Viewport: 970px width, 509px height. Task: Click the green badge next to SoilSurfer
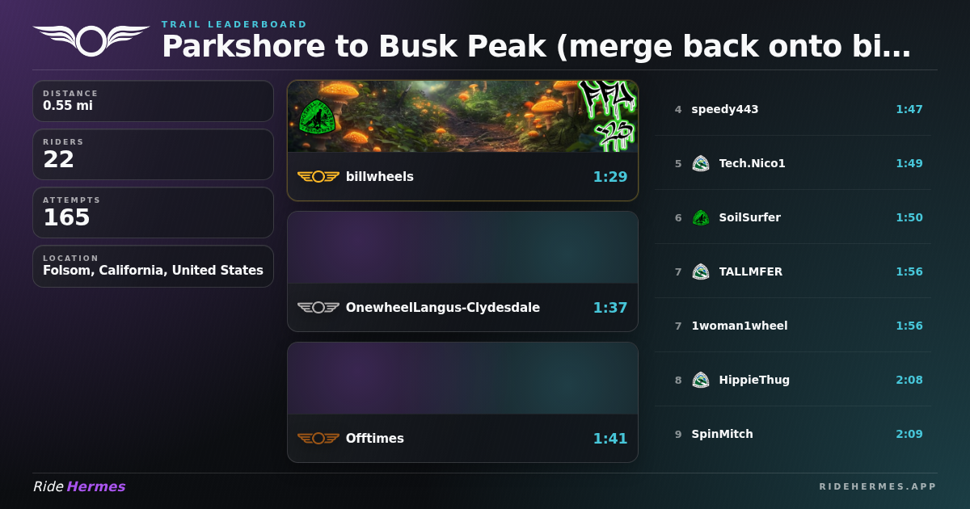pos(701,217)
